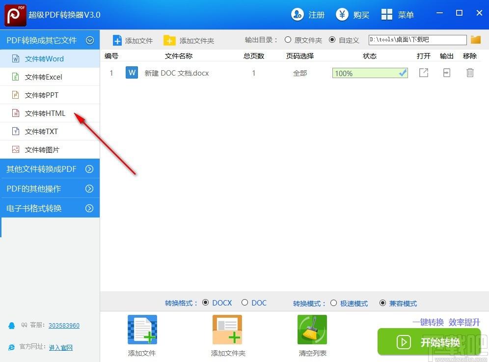Click the QQ customer service icon

tap(12, 326)
